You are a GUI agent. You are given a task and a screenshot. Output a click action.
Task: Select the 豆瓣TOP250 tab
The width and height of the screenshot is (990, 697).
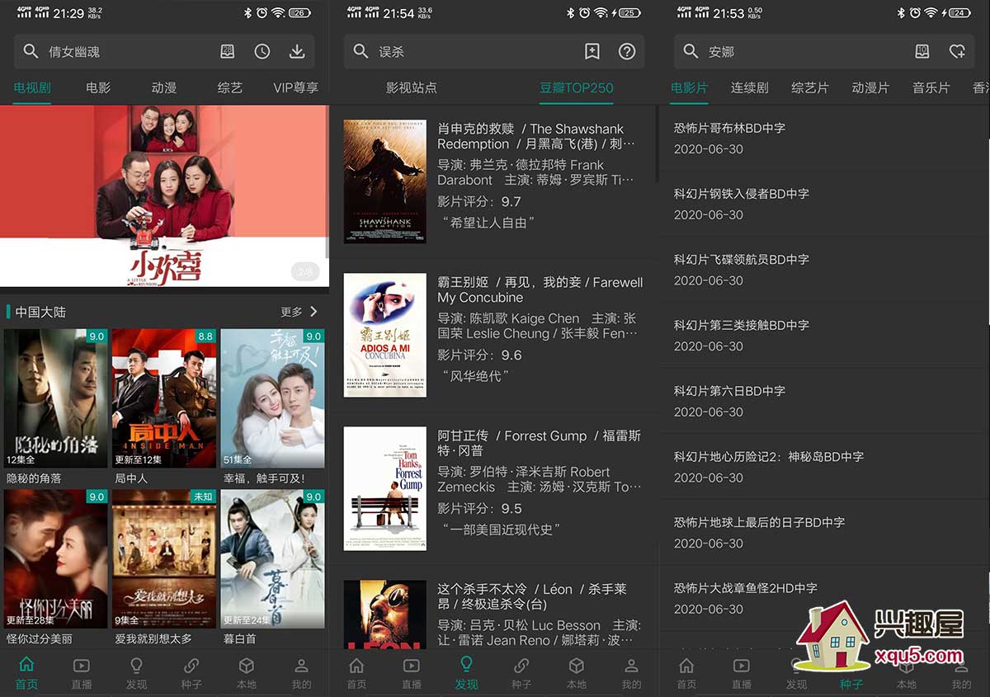577,87
